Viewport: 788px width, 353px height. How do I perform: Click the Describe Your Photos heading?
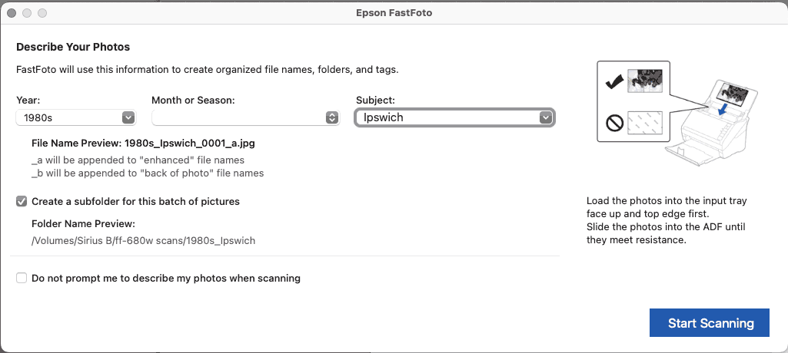coord(73,47)
